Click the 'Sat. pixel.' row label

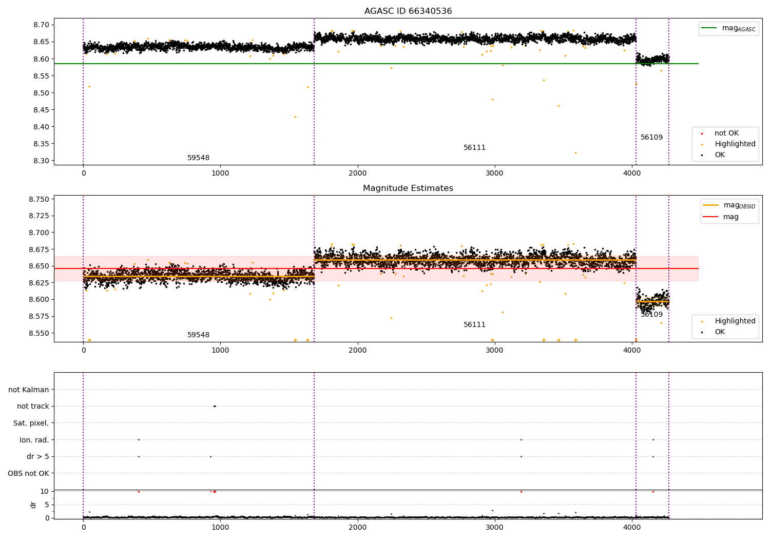point(31,423)
